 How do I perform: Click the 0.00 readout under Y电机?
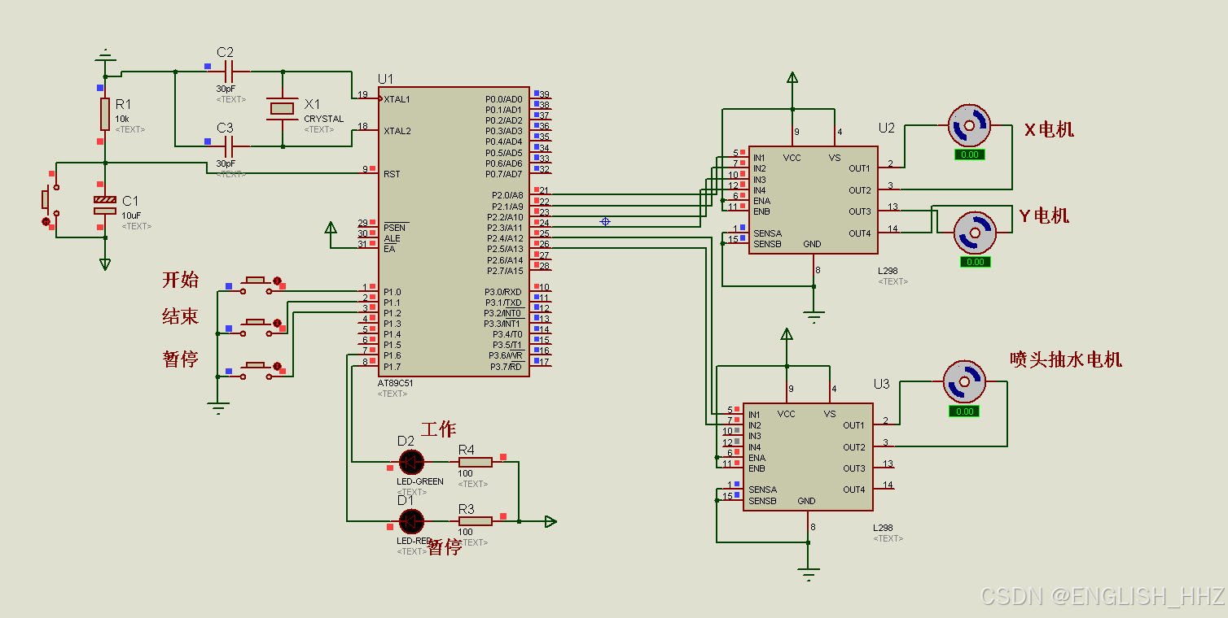click(x=975, y=262)
